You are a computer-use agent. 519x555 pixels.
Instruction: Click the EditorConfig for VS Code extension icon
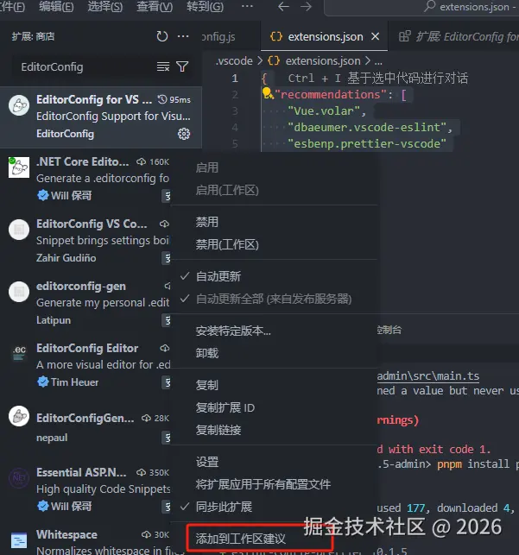(x=19, y=105)
